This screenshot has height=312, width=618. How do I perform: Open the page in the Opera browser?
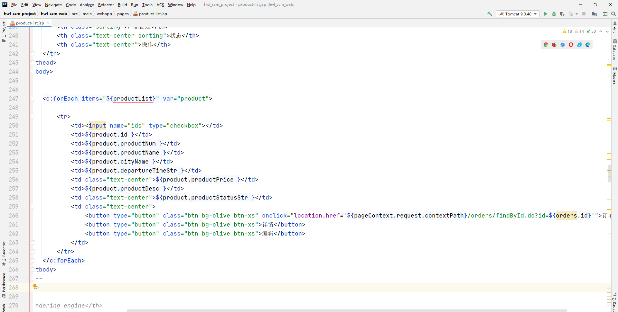click(571, 45)
